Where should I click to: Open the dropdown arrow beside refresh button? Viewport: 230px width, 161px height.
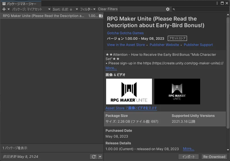tap(100, 157)
